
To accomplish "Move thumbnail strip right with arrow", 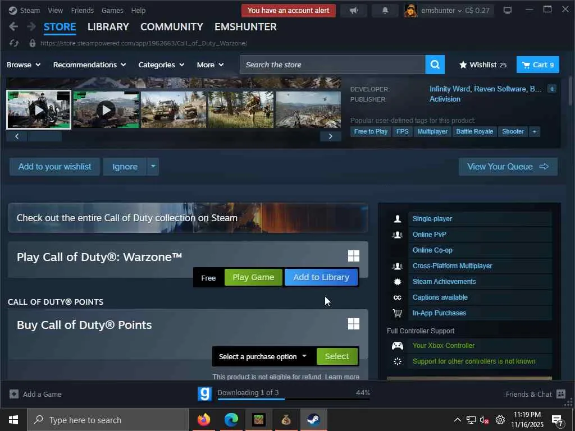I will (x=330, y=136).
